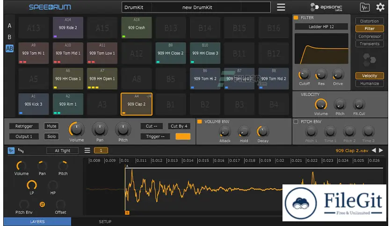Viewport: 391px width, 226px height.
Task: Switch to the LAYERS tab
Action: 37,221
